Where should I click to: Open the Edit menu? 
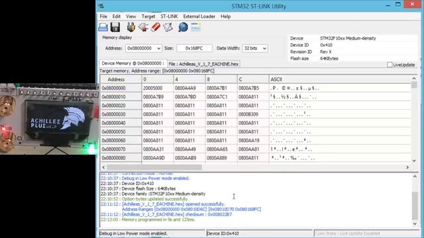[x=117, y=17]
